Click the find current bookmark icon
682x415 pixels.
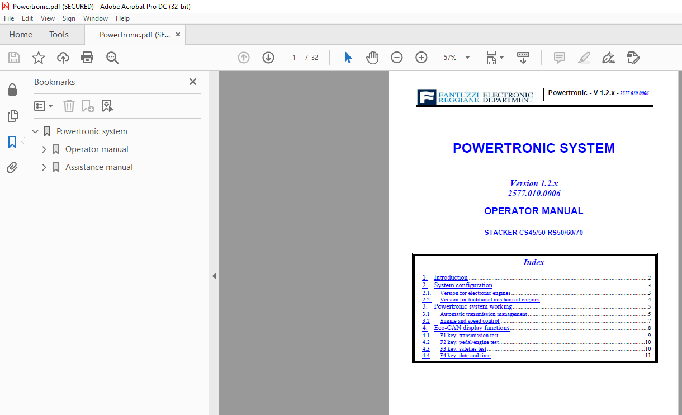(107, 106)
